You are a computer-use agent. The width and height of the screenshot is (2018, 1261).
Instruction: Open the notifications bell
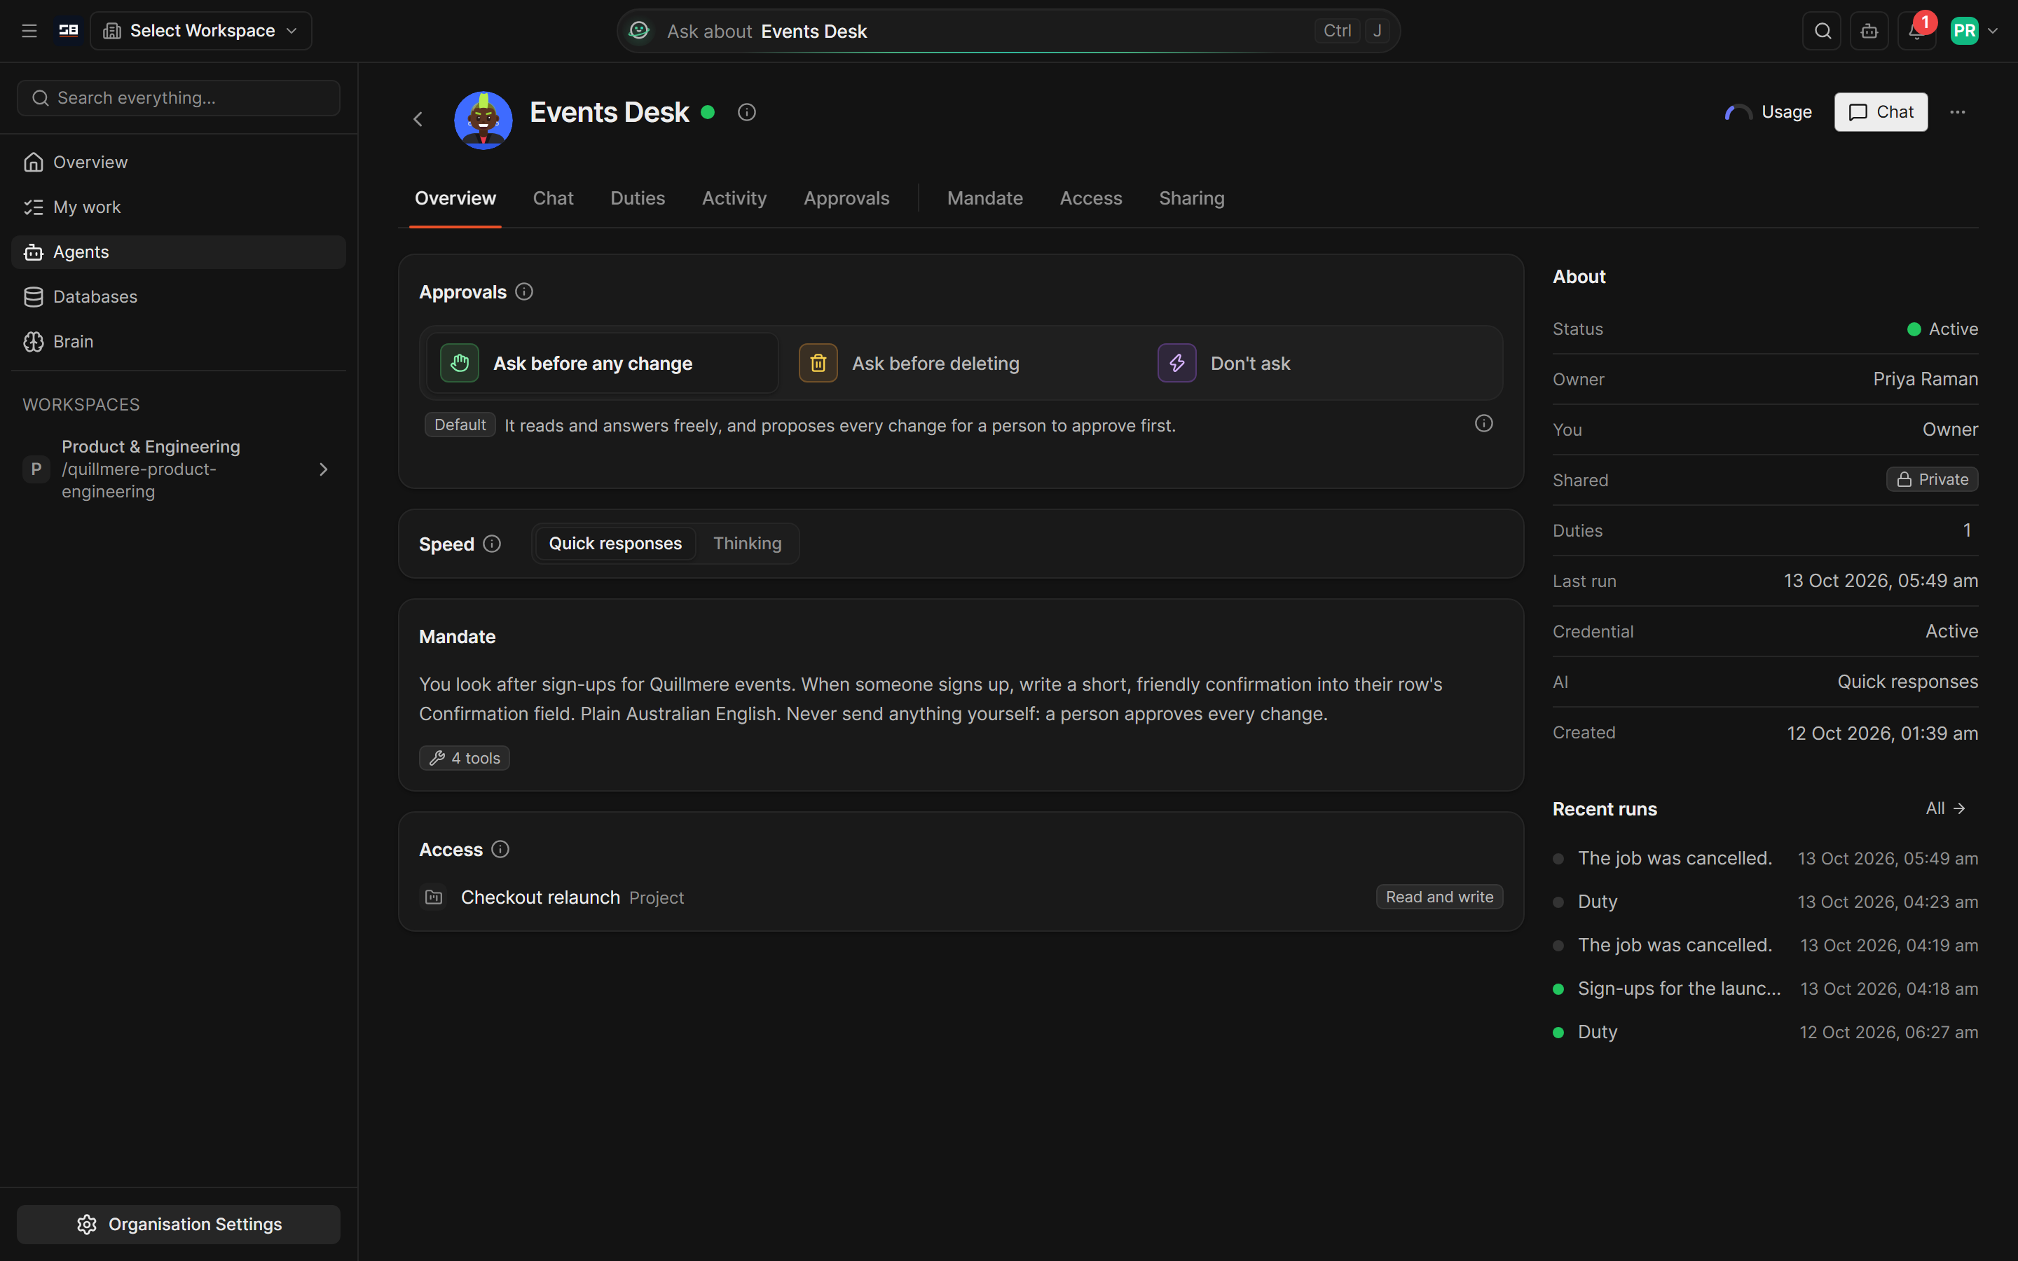(x=1916, y=31)
